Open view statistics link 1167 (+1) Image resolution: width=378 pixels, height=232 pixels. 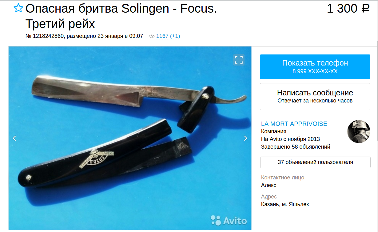click(x=168, y=36)
